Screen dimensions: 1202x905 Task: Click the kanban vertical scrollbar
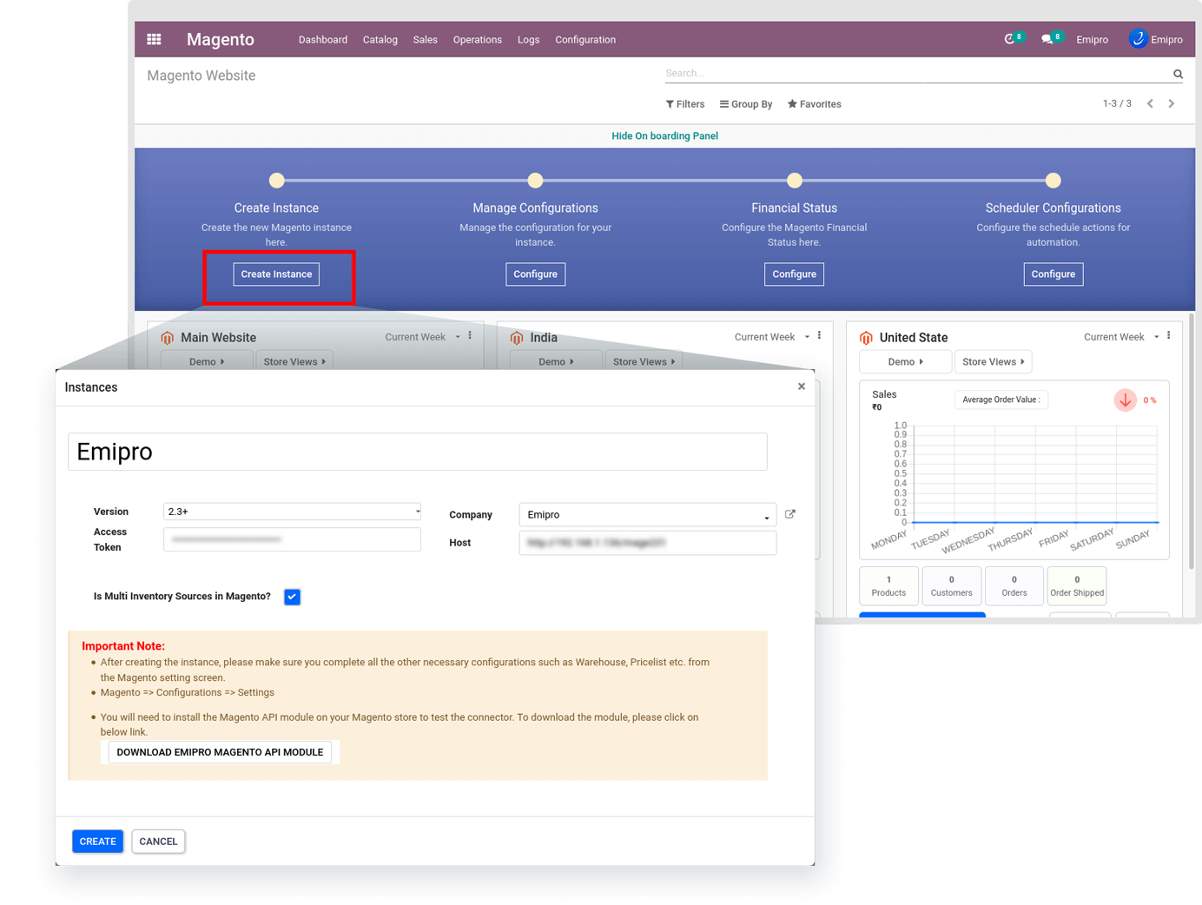[1191, 443]
